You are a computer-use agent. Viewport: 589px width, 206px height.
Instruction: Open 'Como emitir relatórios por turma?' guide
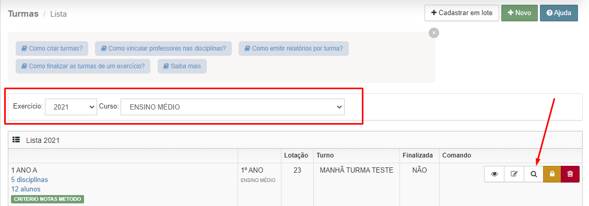tap(294, 49)
